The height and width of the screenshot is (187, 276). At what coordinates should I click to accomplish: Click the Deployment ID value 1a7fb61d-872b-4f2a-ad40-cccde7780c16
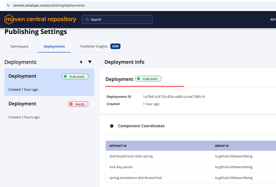click(x=174, y=97)
